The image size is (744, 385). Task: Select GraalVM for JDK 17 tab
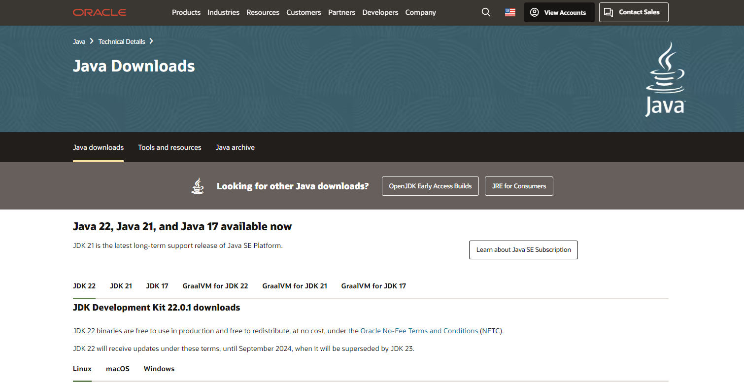tap(373, 286)
